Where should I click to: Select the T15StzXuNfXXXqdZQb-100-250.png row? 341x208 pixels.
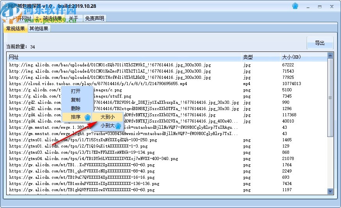tap(167, 140)
